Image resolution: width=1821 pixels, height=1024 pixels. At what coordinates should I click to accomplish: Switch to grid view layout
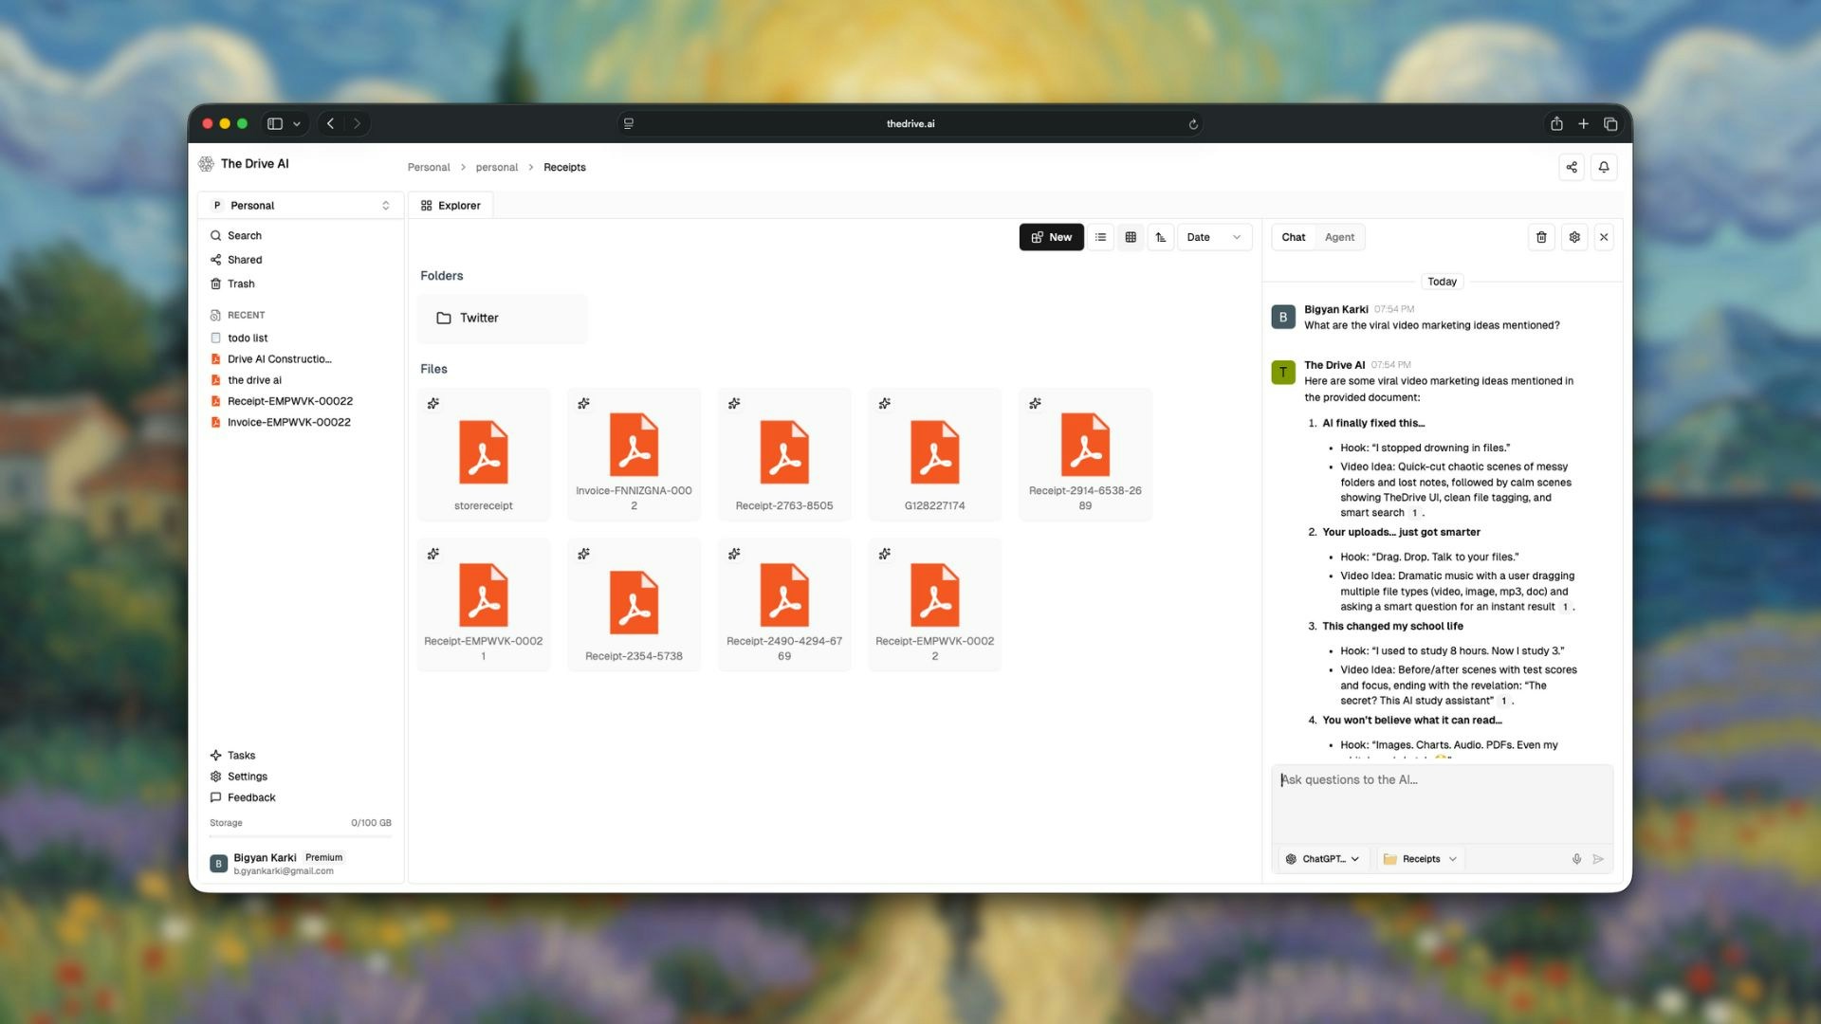point(1131,237)
